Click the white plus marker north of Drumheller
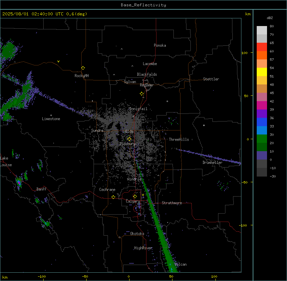 point(204,125)
